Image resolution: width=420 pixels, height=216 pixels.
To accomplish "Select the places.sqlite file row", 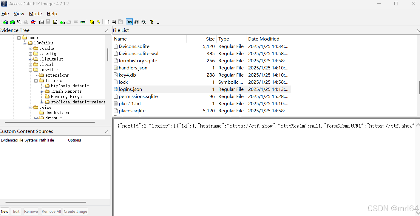I will tap(202, 111).
